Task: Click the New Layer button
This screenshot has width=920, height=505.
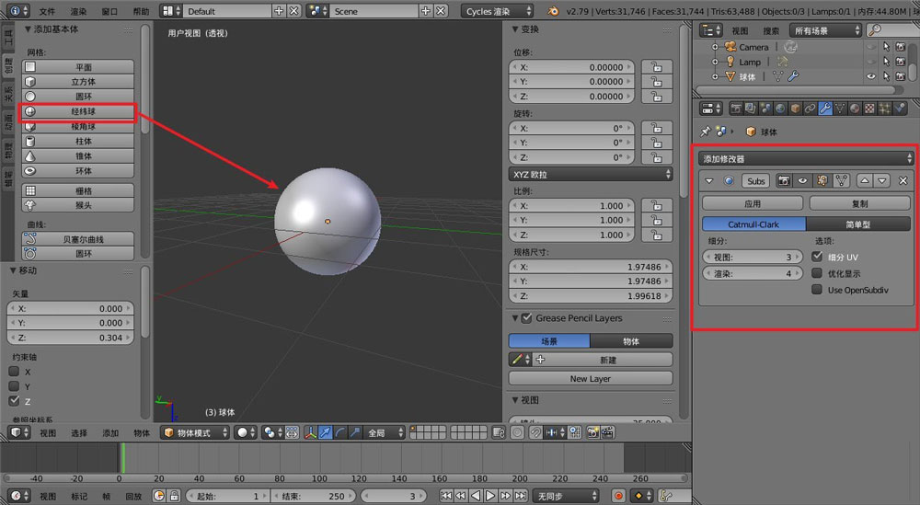Action: click(x=591, y=378)
